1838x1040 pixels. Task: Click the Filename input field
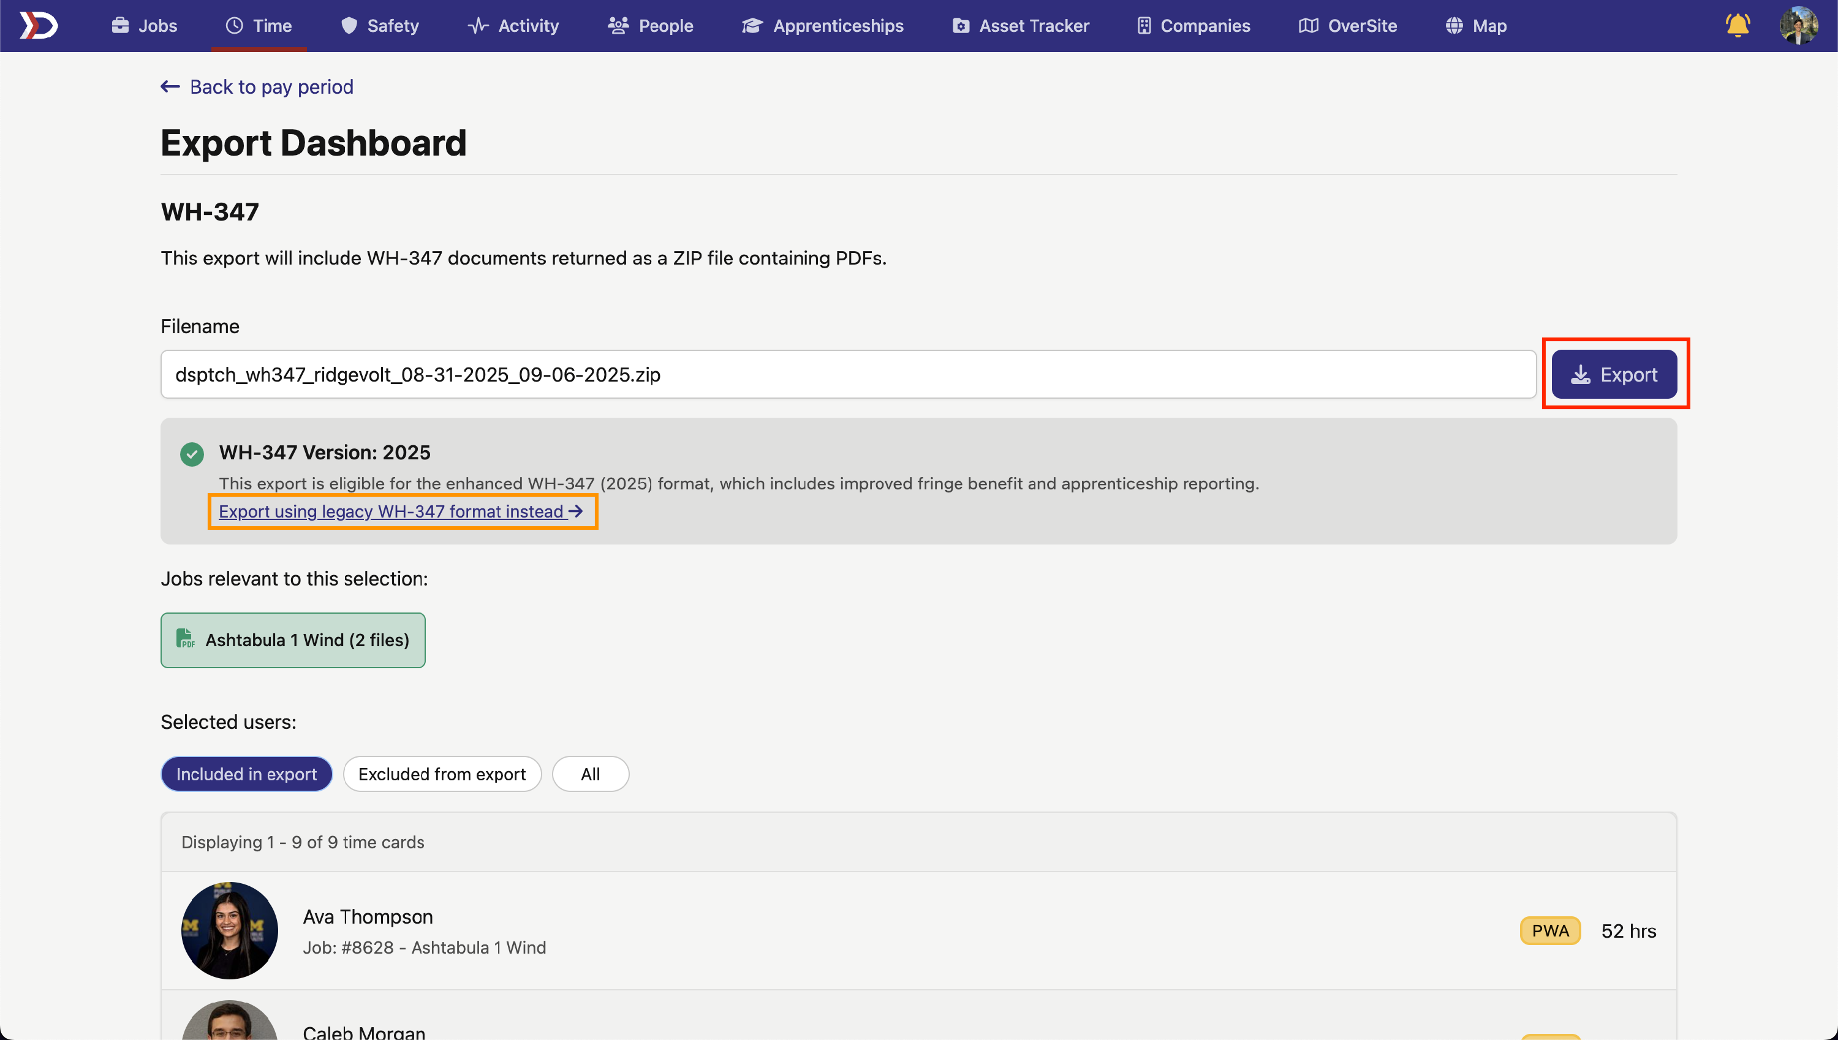847,374
